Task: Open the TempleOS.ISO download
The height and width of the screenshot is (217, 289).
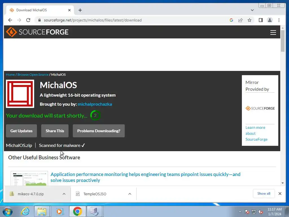Action: [x=95, y=194]
